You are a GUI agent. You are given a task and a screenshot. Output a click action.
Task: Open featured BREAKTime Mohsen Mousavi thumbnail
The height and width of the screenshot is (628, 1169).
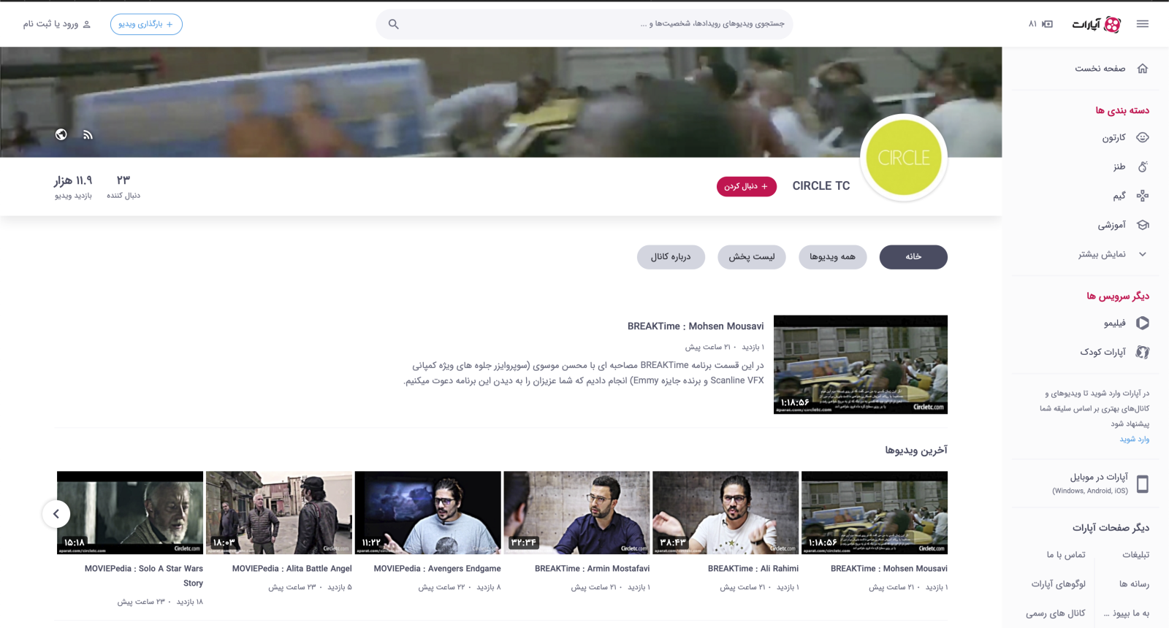pos(861,364)
